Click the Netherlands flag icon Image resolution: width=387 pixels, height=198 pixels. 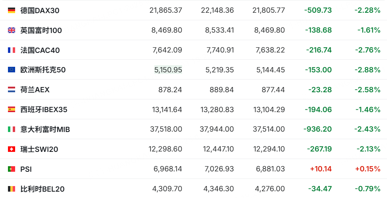tap(12, 90)
